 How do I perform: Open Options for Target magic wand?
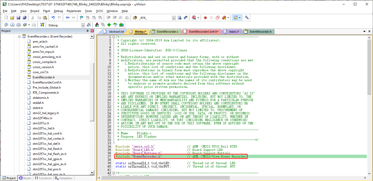click(x=89, y=25)
